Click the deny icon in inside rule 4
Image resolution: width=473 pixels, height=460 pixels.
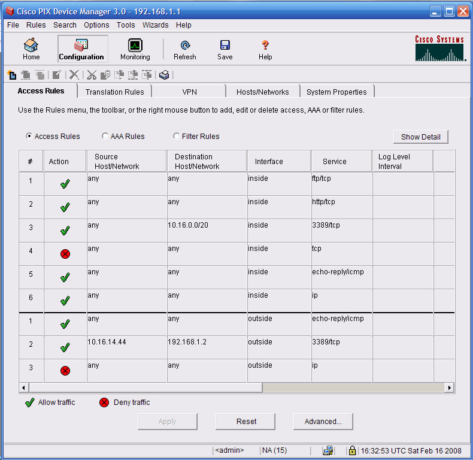coord(65,254)
